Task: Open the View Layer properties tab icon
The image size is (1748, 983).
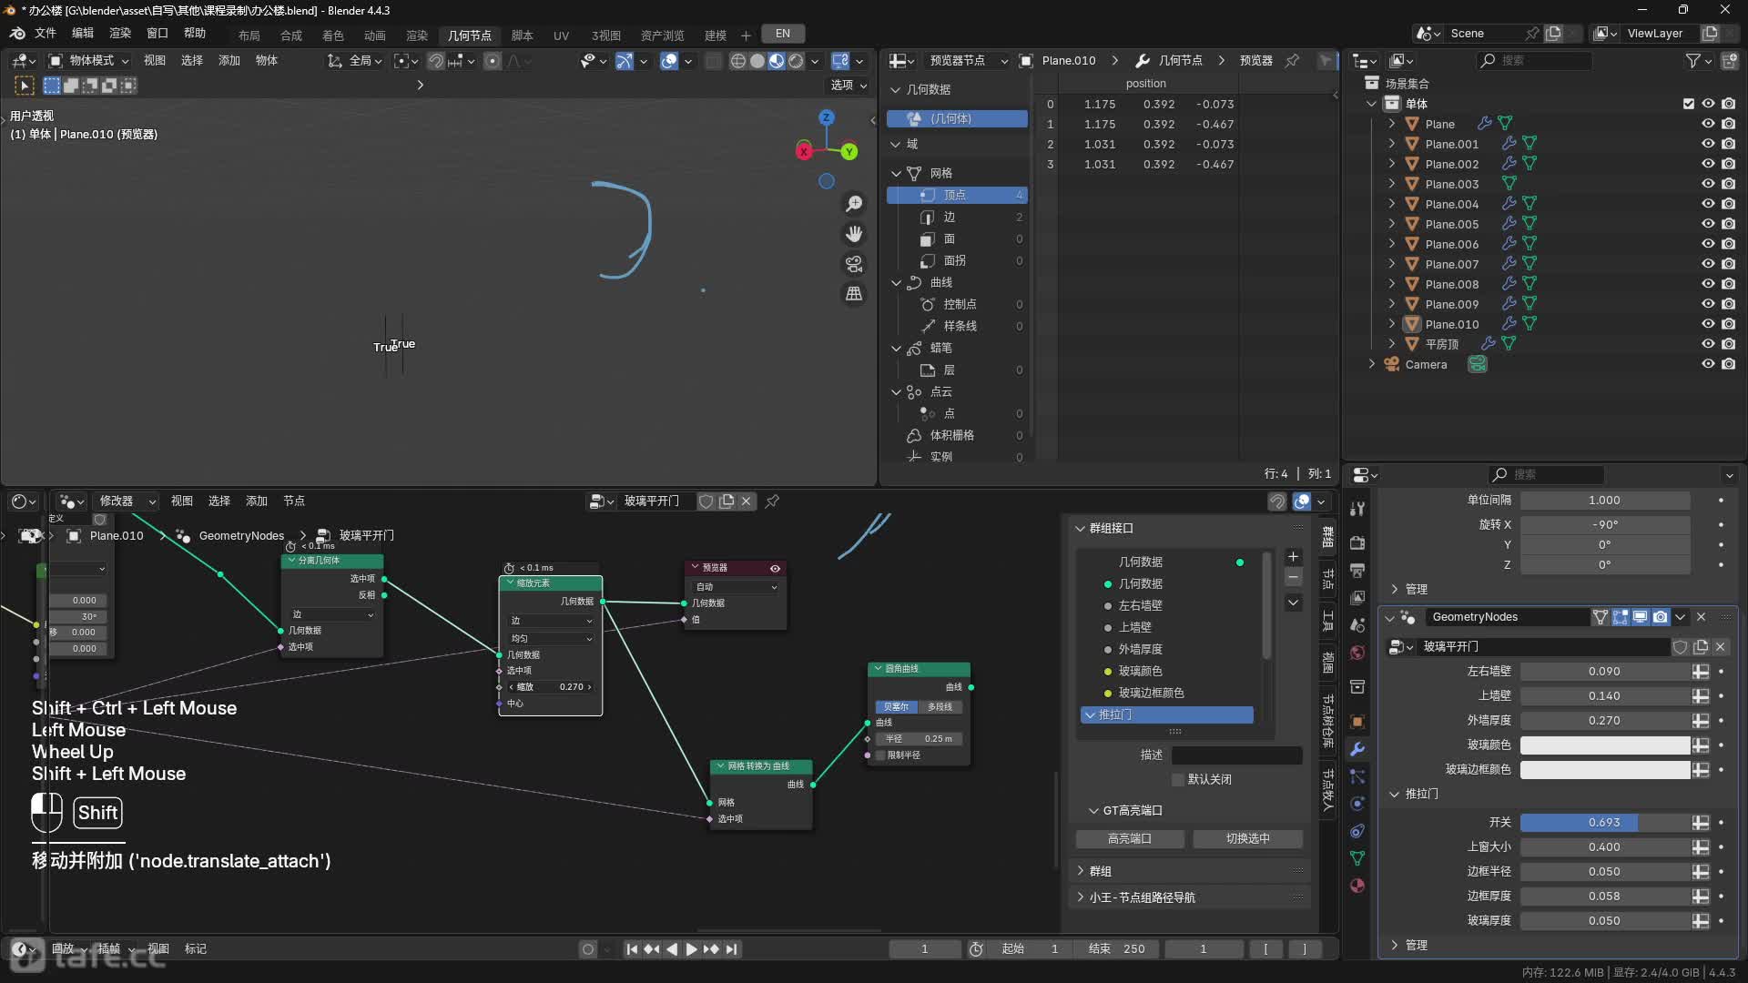Action: pos(1357,598)
